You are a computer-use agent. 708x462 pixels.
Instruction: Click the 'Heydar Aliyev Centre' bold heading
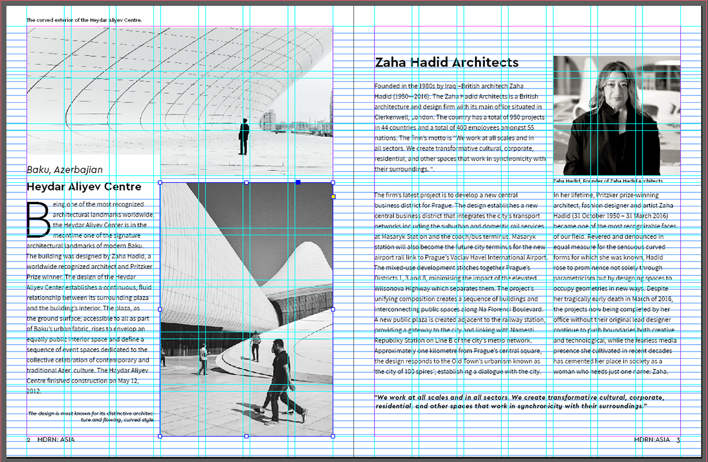point(84,187)
